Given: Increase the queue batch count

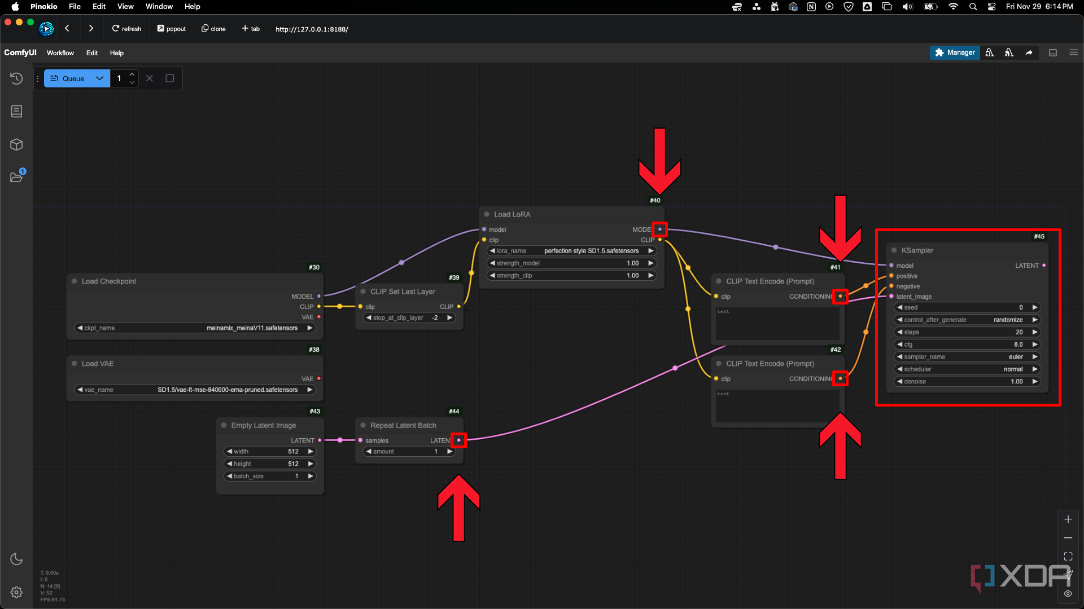Looking at the screenshot, I should point(132,74).
